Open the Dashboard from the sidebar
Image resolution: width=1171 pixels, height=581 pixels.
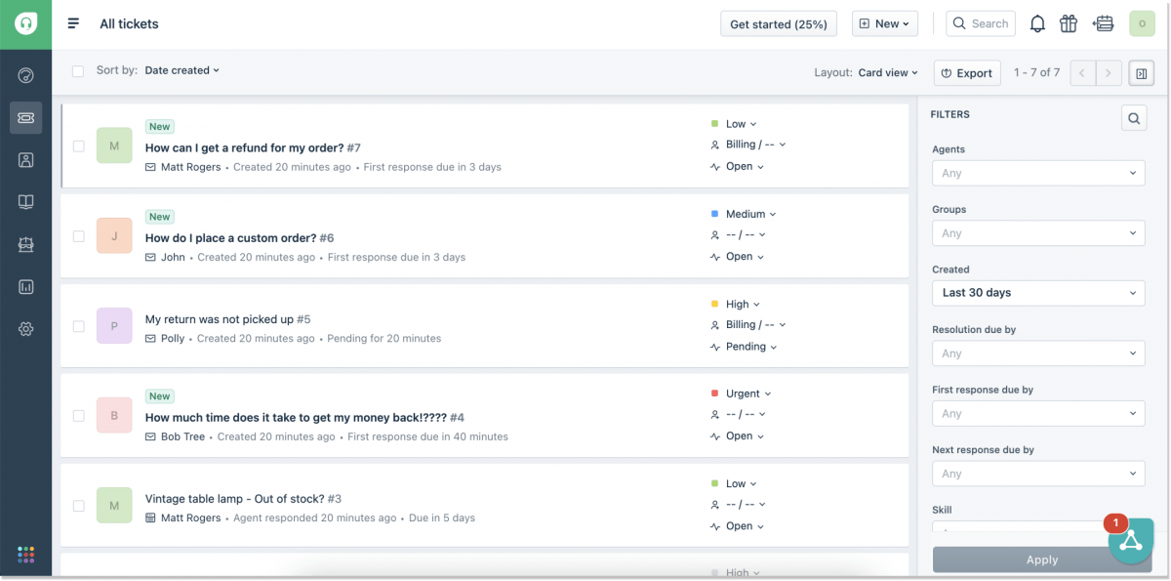coord(25,74)
